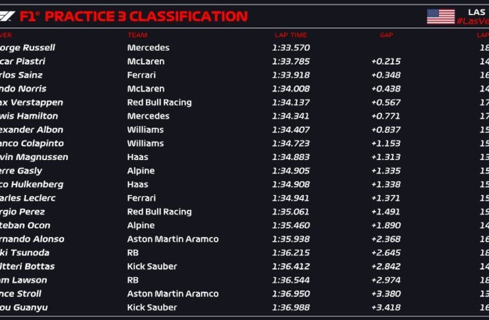This screenshot has width=489, height=320.
Task: Select Max Verstappen's row name
Action: tap(32, 102)
